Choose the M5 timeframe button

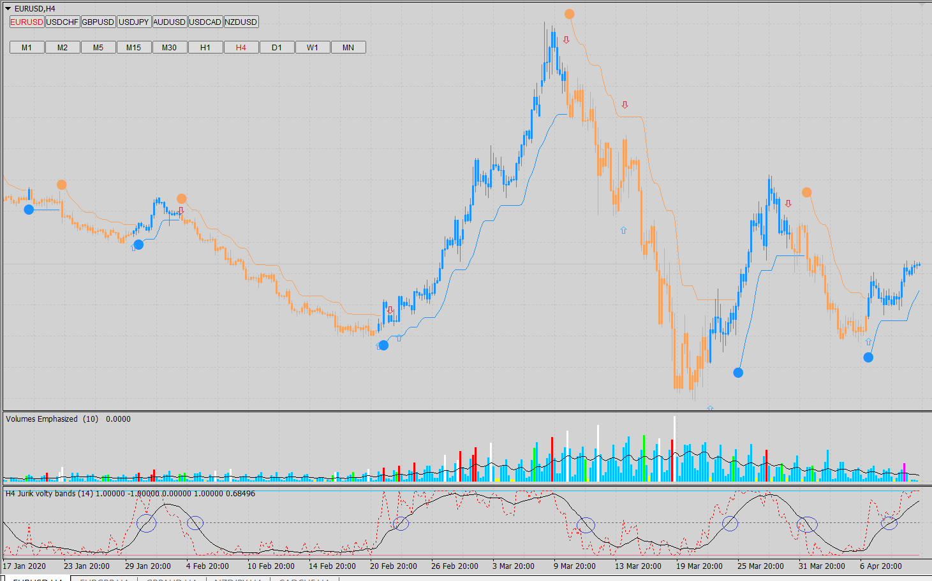[x=98, y=47]
